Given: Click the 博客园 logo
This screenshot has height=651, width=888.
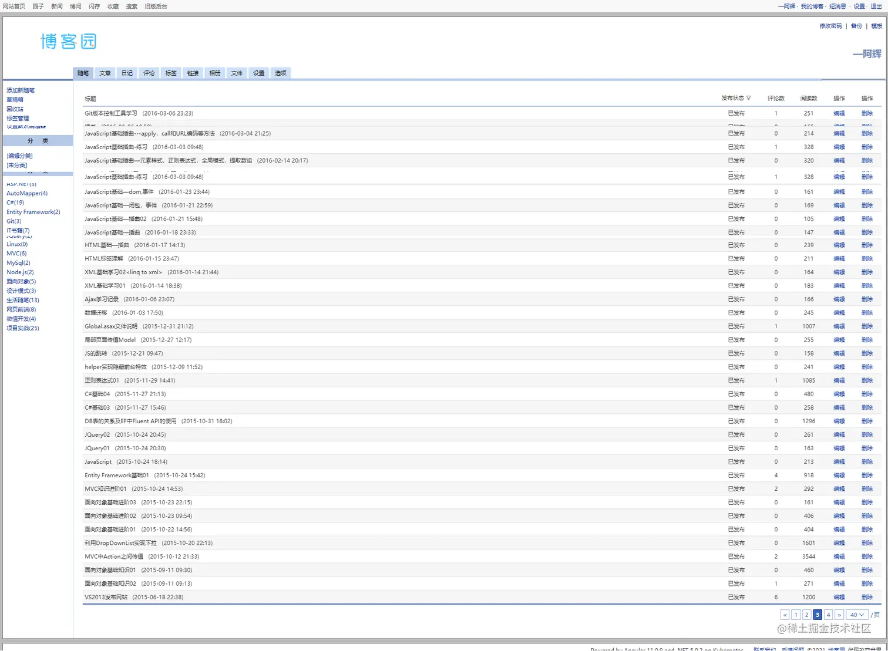Looking at the screenshot, I should pyautogui.click(x=68, y=41).
